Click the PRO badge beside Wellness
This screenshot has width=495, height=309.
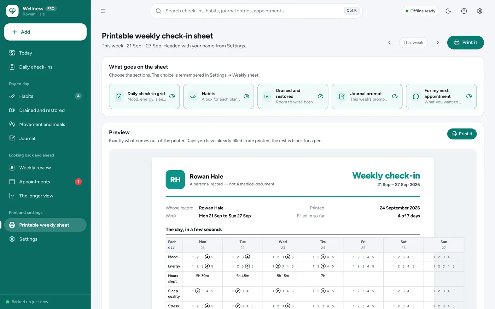51,8
